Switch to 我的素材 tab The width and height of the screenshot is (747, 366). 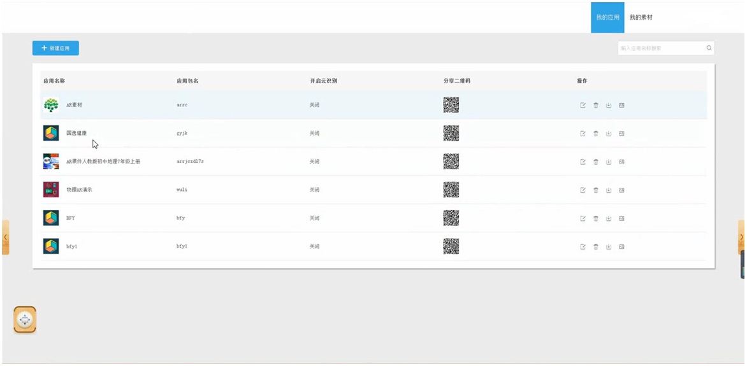641,17
